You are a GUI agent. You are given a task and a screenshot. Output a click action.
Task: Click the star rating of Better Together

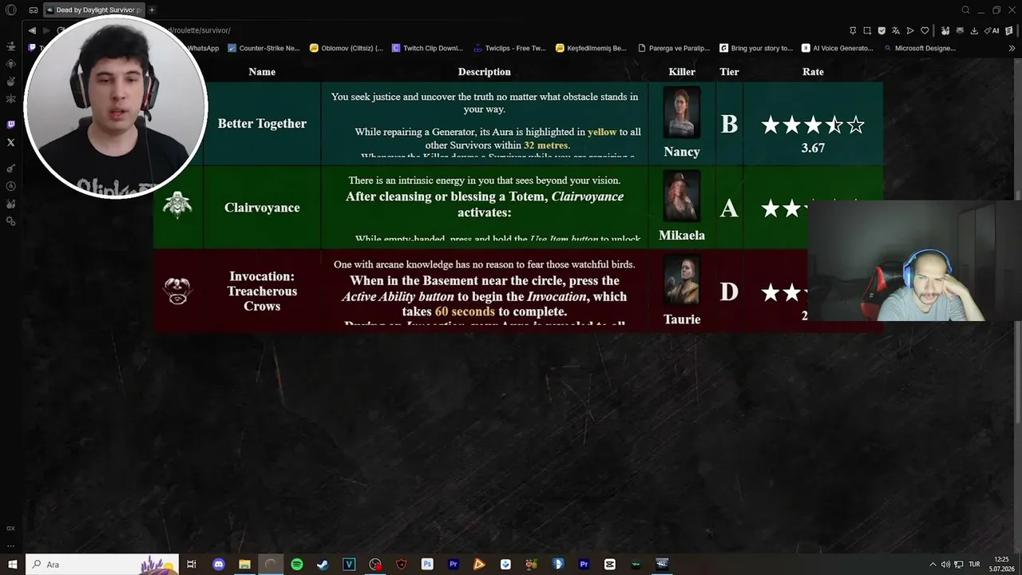coord(813,125)
